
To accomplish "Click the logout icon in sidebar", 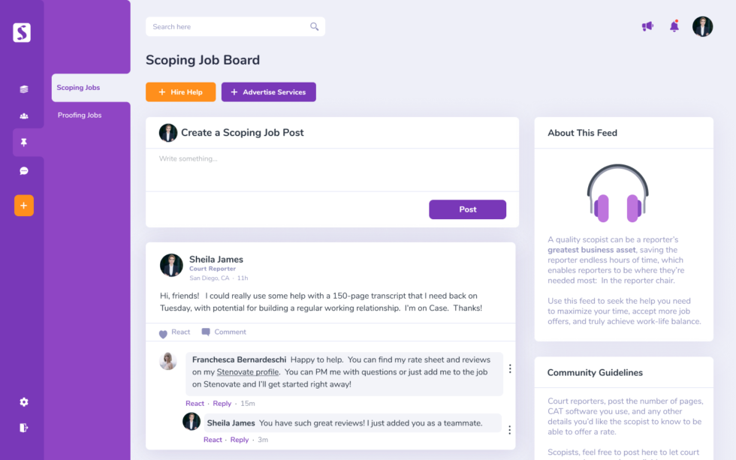I will pyautogui.click(x=24, y=428).
